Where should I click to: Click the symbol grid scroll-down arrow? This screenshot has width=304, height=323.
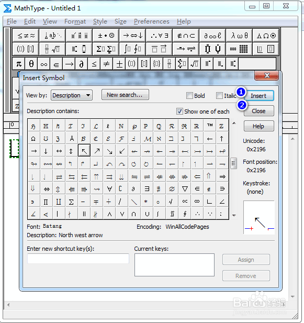(x=234, y=216)
